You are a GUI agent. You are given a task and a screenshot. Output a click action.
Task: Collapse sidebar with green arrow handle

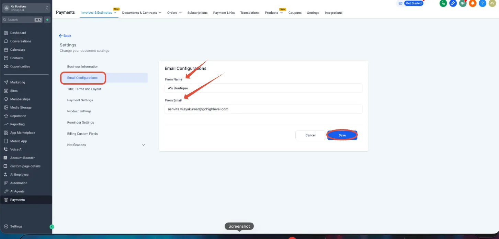tap(52, 227)
